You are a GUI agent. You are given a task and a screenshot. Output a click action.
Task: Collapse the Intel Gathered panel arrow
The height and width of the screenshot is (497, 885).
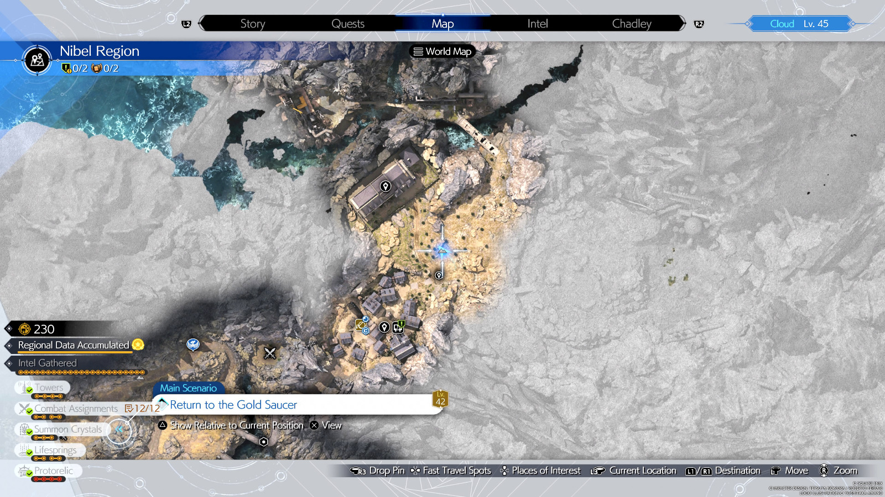pyautogui.click(x=140, y=378)
